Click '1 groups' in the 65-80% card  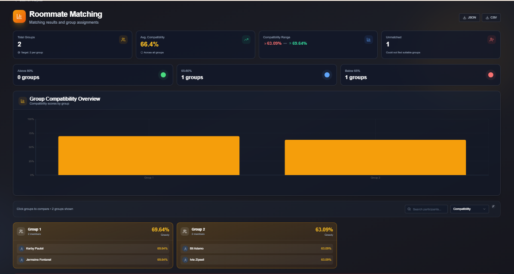pyautogui.click(x=192, y=77)
